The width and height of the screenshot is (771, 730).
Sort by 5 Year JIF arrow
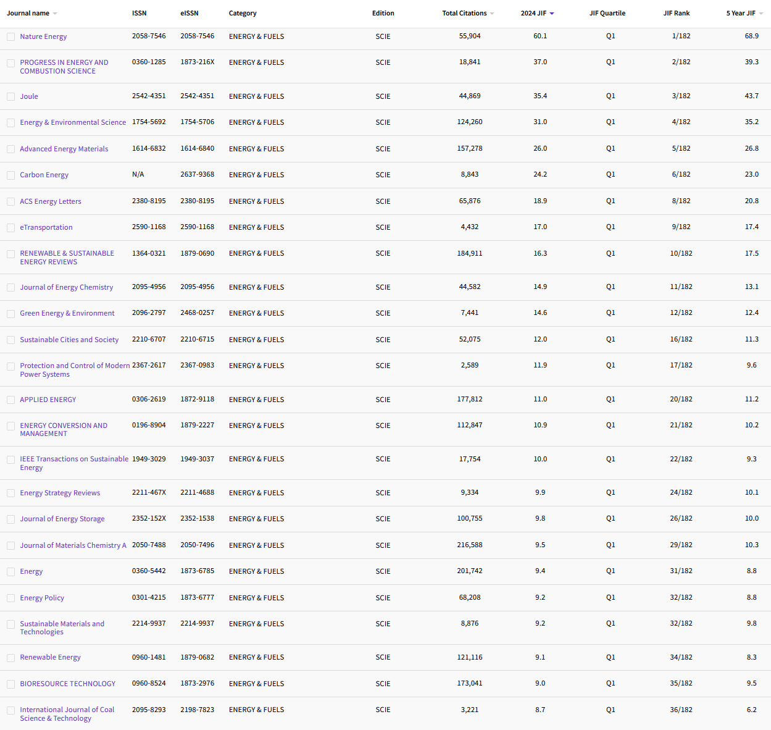761,14
